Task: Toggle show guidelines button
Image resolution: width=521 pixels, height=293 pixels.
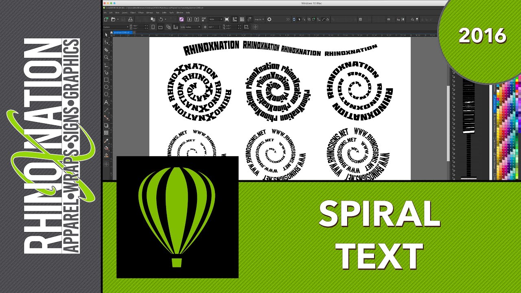Action: (249, 19)
